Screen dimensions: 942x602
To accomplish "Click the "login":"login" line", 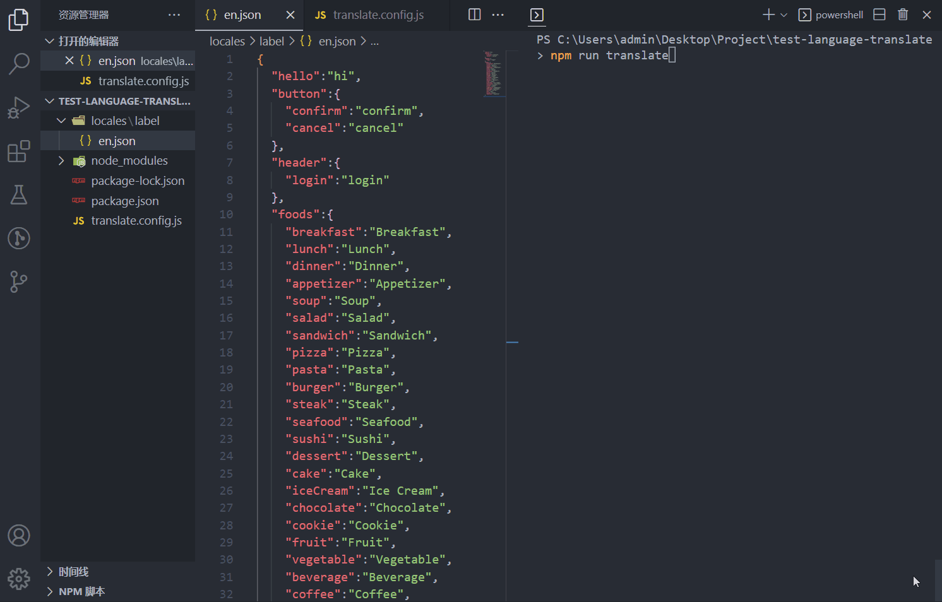I will pos(337,180).
